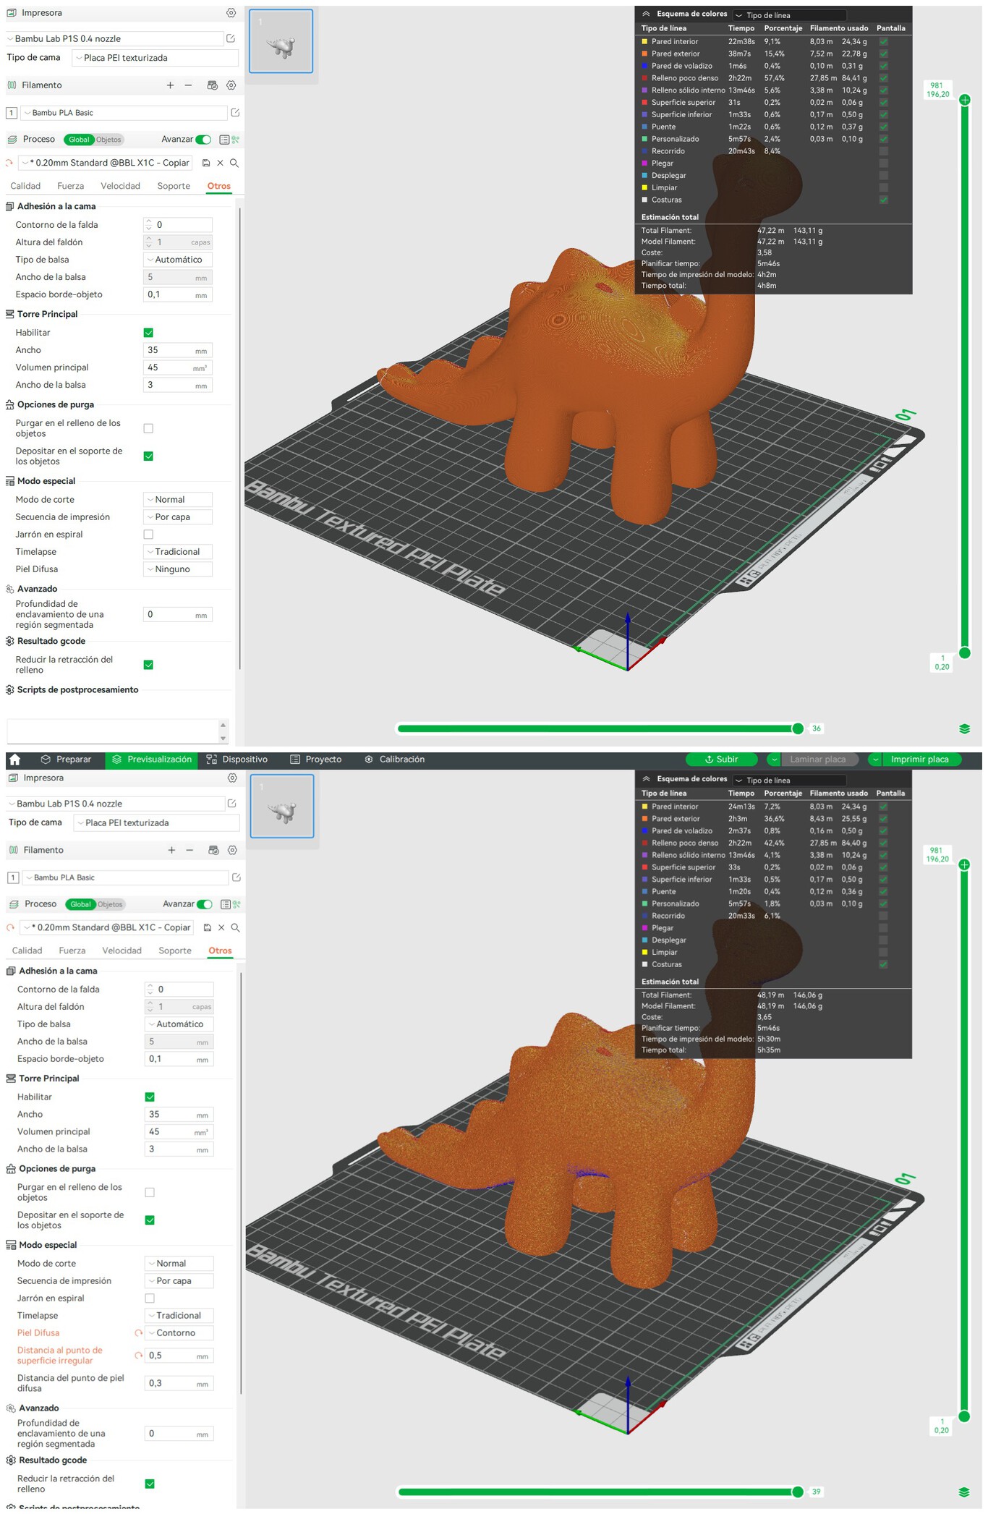Open filament settings gear in lower screenshot
Image resolution: width=988 pixels, height=1514 pixels.
232,850
